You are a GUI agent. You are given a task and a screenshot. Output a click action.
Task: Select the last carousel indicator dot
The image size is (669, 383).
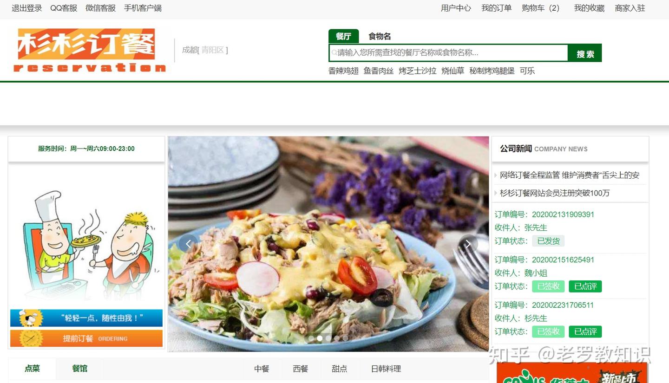346,338
